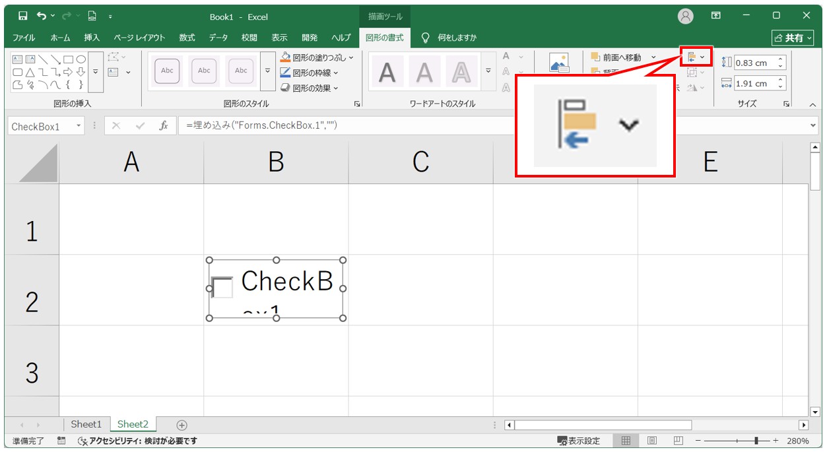Collapse the ribbon with the chevron
This screenshot has height=452, width=827.
[x=812, y=104]
